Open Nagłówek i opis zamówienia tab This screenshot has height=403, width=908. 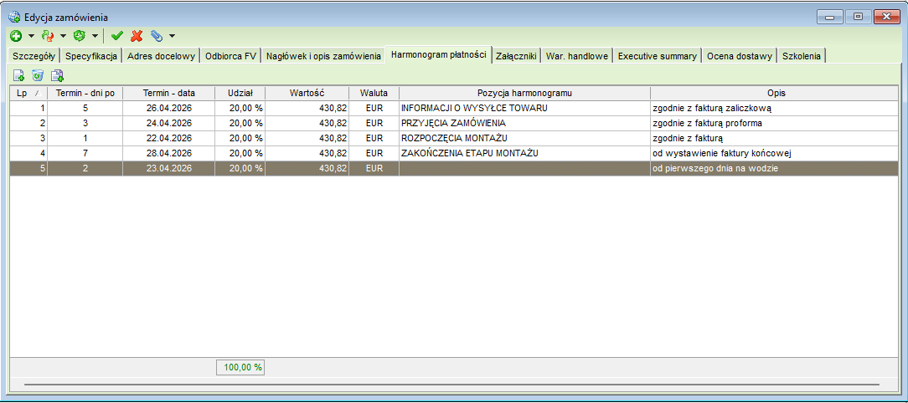point(323,56)
